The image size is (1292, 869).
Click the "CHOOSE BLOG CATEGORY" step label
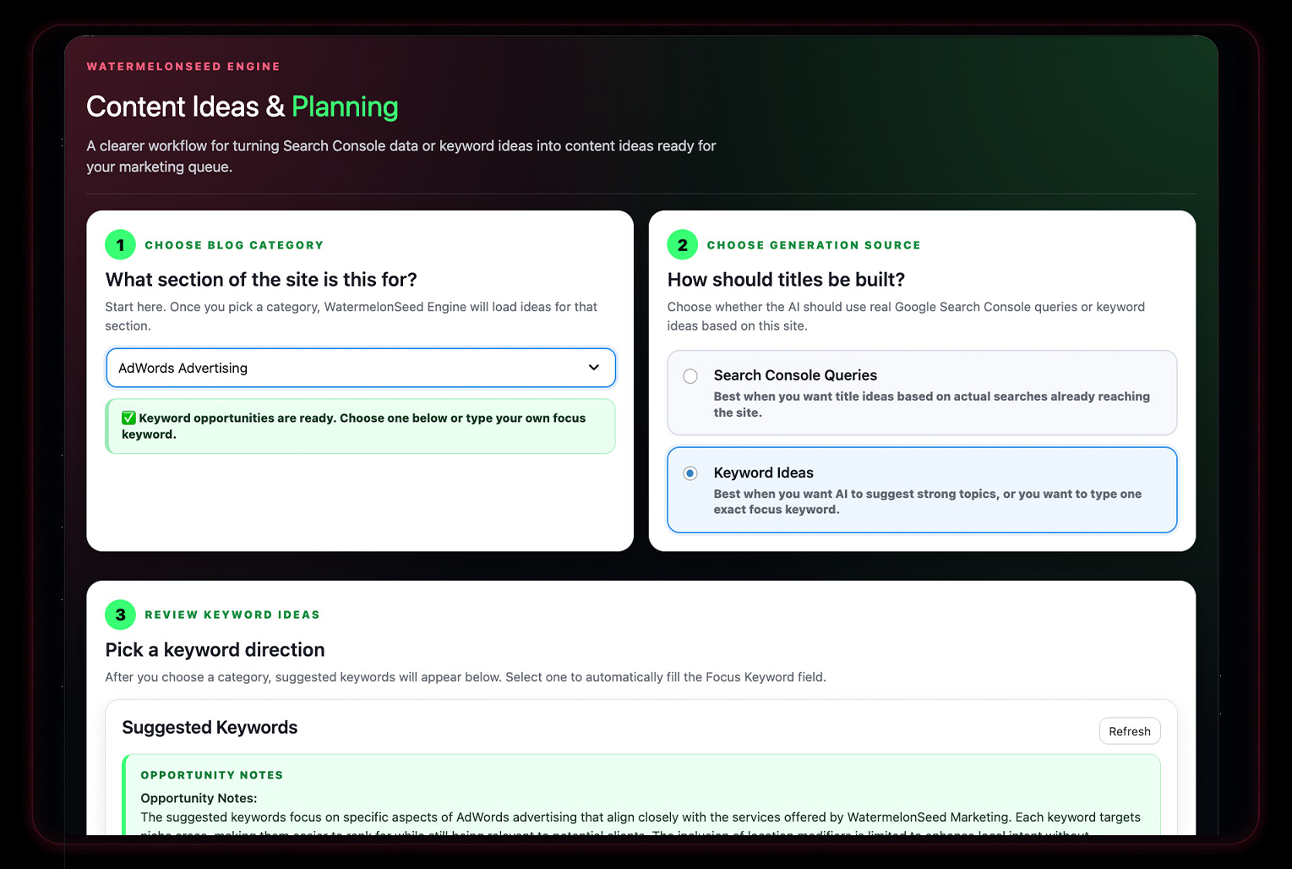[234, 245]
